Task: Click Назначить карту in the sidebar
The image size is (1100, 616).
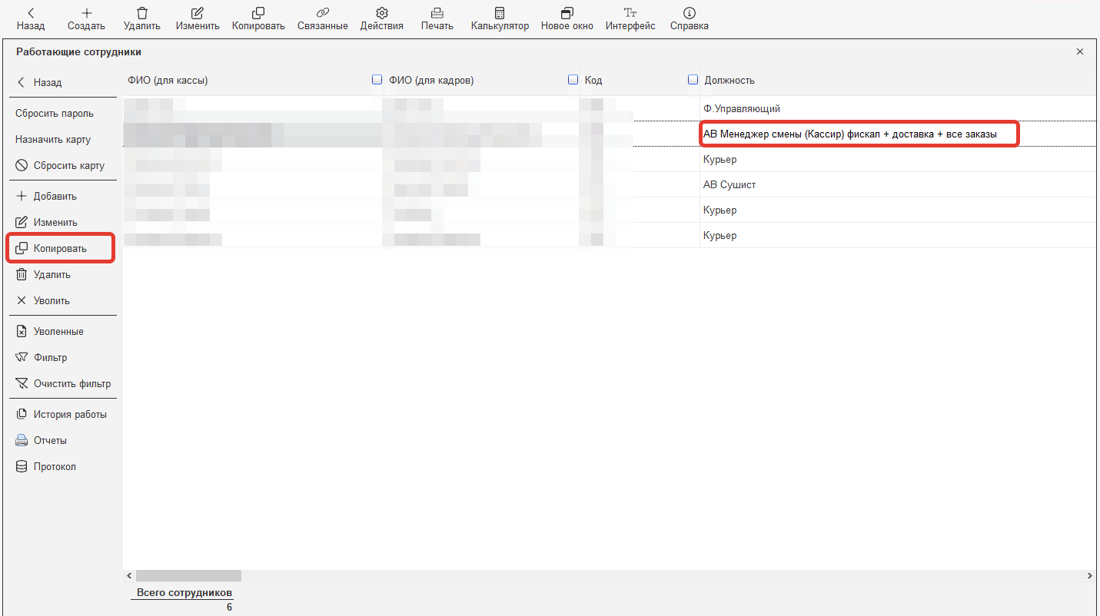Action: pos(53,140)
